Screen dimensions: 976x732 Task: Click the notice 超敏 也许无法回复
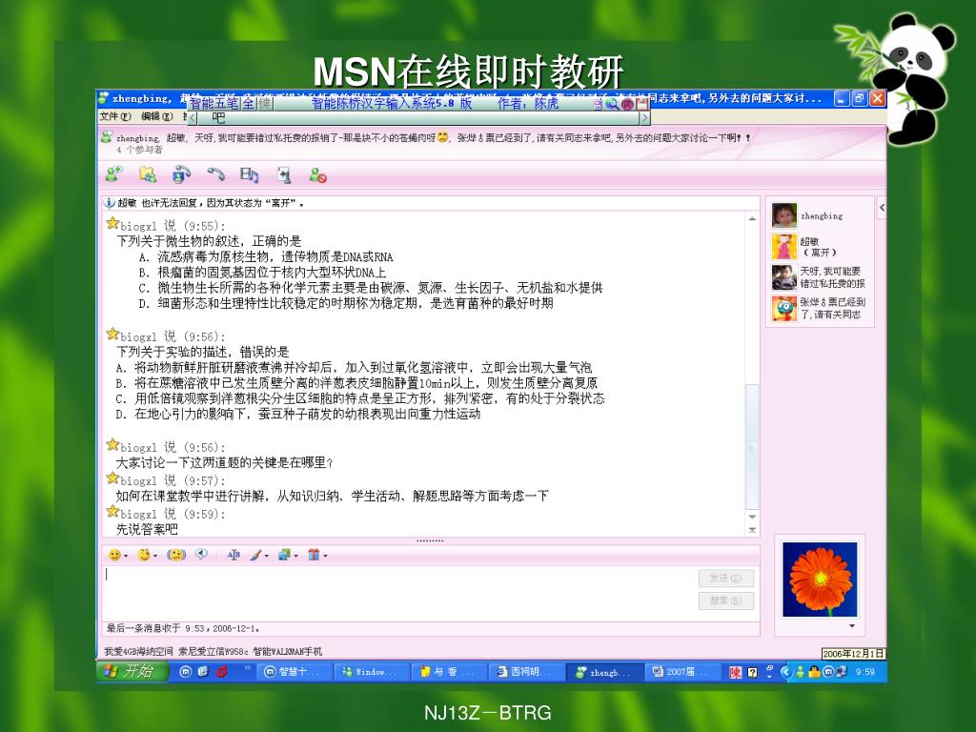click(x=210, y=203)
